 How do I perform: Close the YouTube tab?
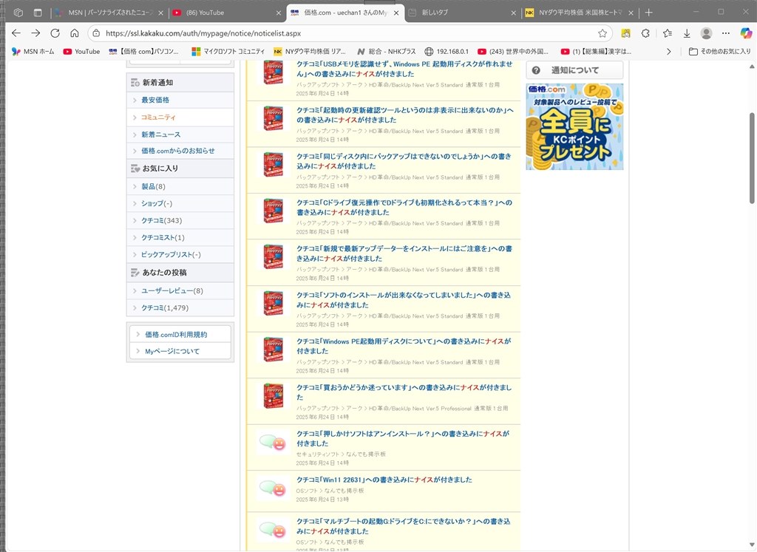click(278, 13)
